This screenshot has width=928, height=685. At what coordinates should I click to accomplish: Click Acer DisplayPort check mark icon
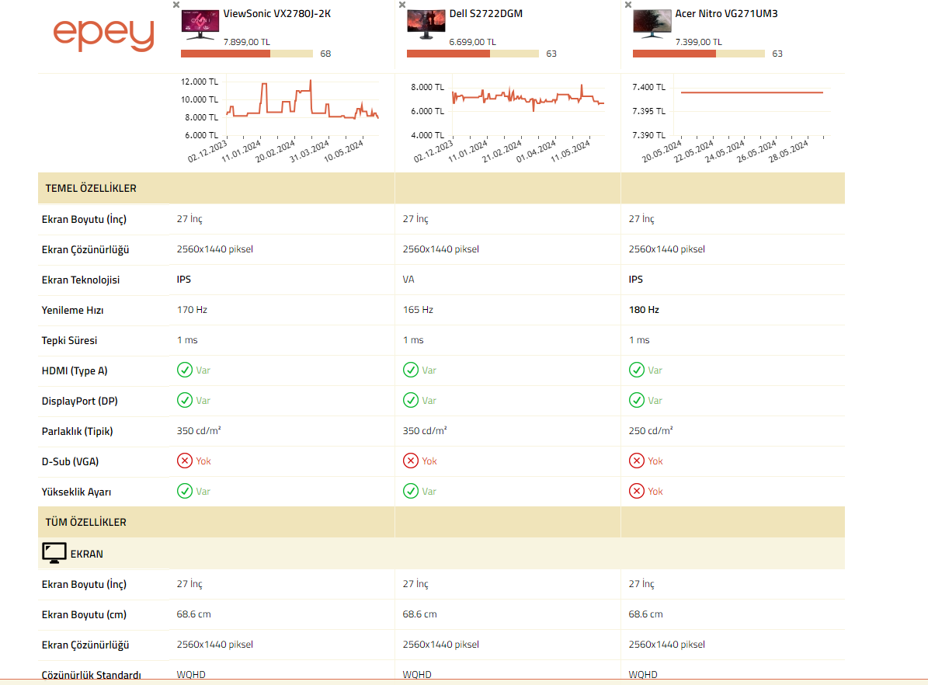click(637, 400)
